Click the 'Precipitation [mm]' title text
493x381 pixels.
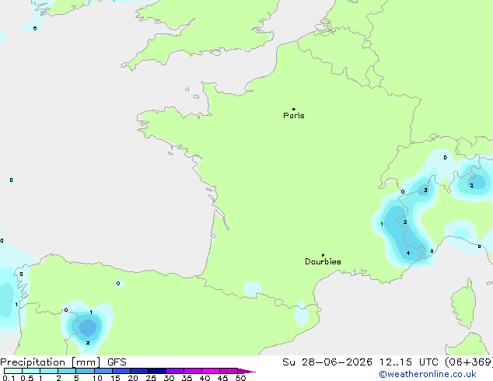point(51,362)
